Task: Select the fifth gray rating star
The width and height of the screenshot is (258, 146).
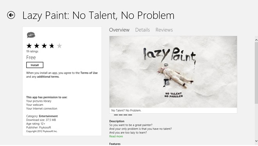Action: [x=59, y=46]
